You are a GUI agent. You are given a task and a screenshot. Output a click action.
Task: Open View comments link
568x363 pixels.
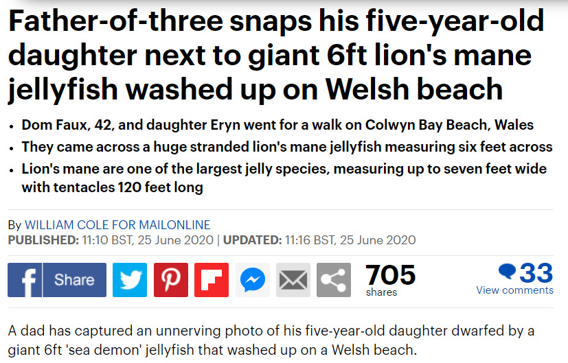(x=514, y=290)
